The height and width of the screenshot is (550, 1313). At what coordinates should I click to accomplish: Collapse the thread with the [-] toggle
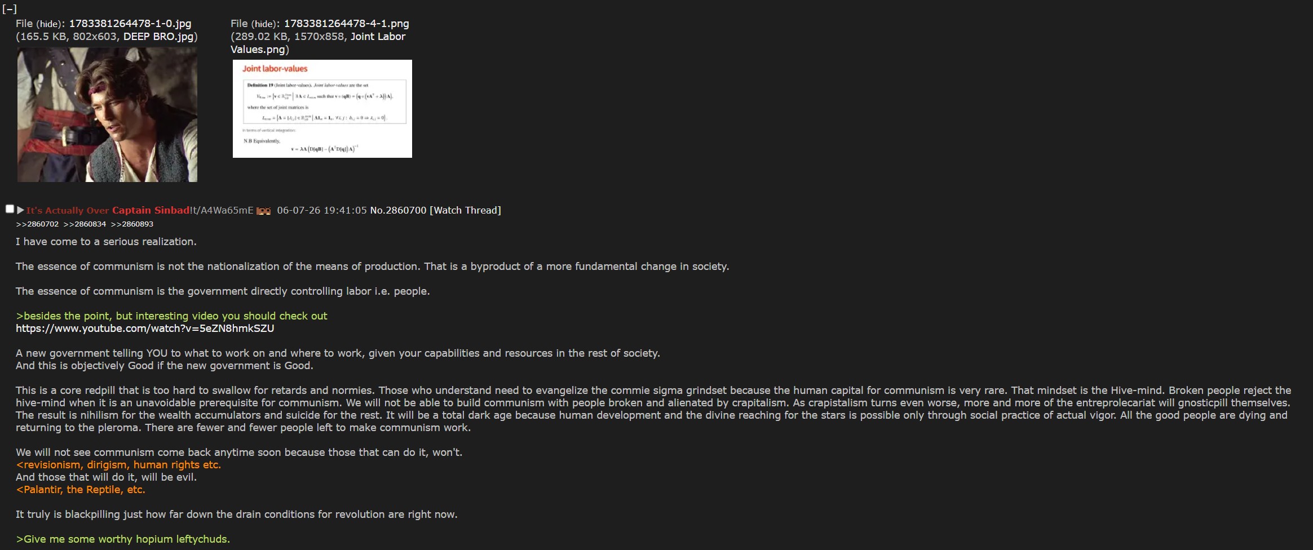10,9
